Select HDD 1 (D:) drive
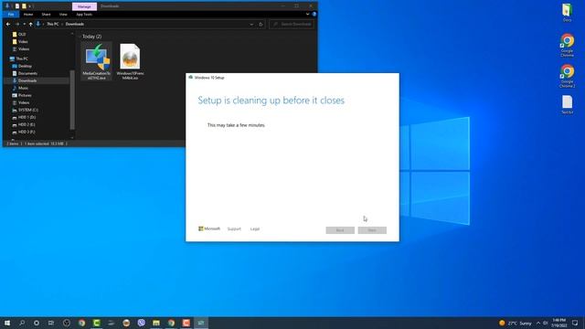The width and height of the screenshot is (585, 329). click(27, 117)
